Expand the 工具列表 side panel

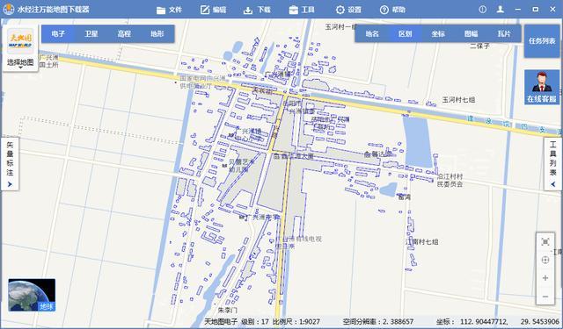point(553,164)
